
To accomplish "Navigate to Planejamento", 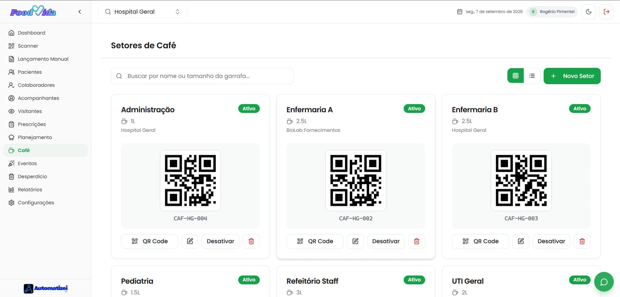I will [x=46, y=137].
